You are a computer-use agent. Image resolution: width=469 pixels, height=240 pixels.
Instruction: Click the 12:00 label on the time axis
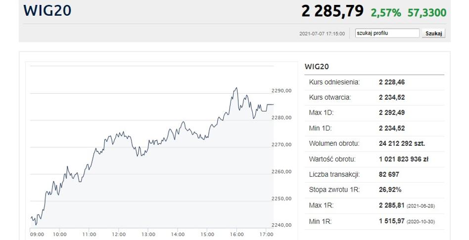(119, 234)
